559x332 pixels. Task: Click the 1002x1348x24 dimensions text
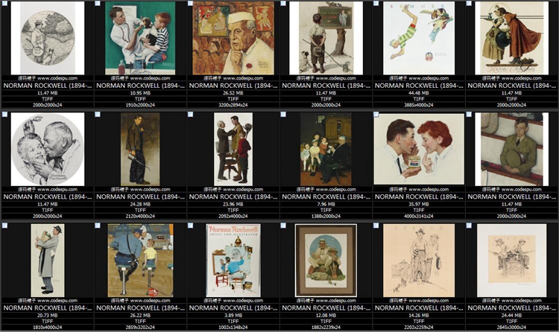coord(233,328)
